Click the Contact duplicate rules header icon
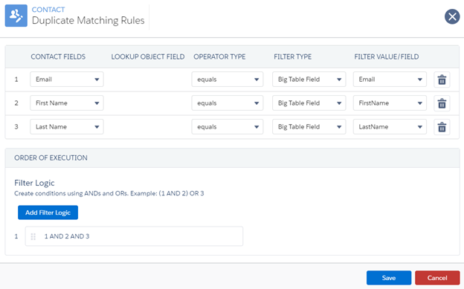 [x=16, y=16]
